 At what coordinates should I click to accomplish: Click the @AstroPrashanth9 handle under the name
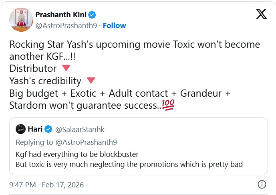pos(67,25)
